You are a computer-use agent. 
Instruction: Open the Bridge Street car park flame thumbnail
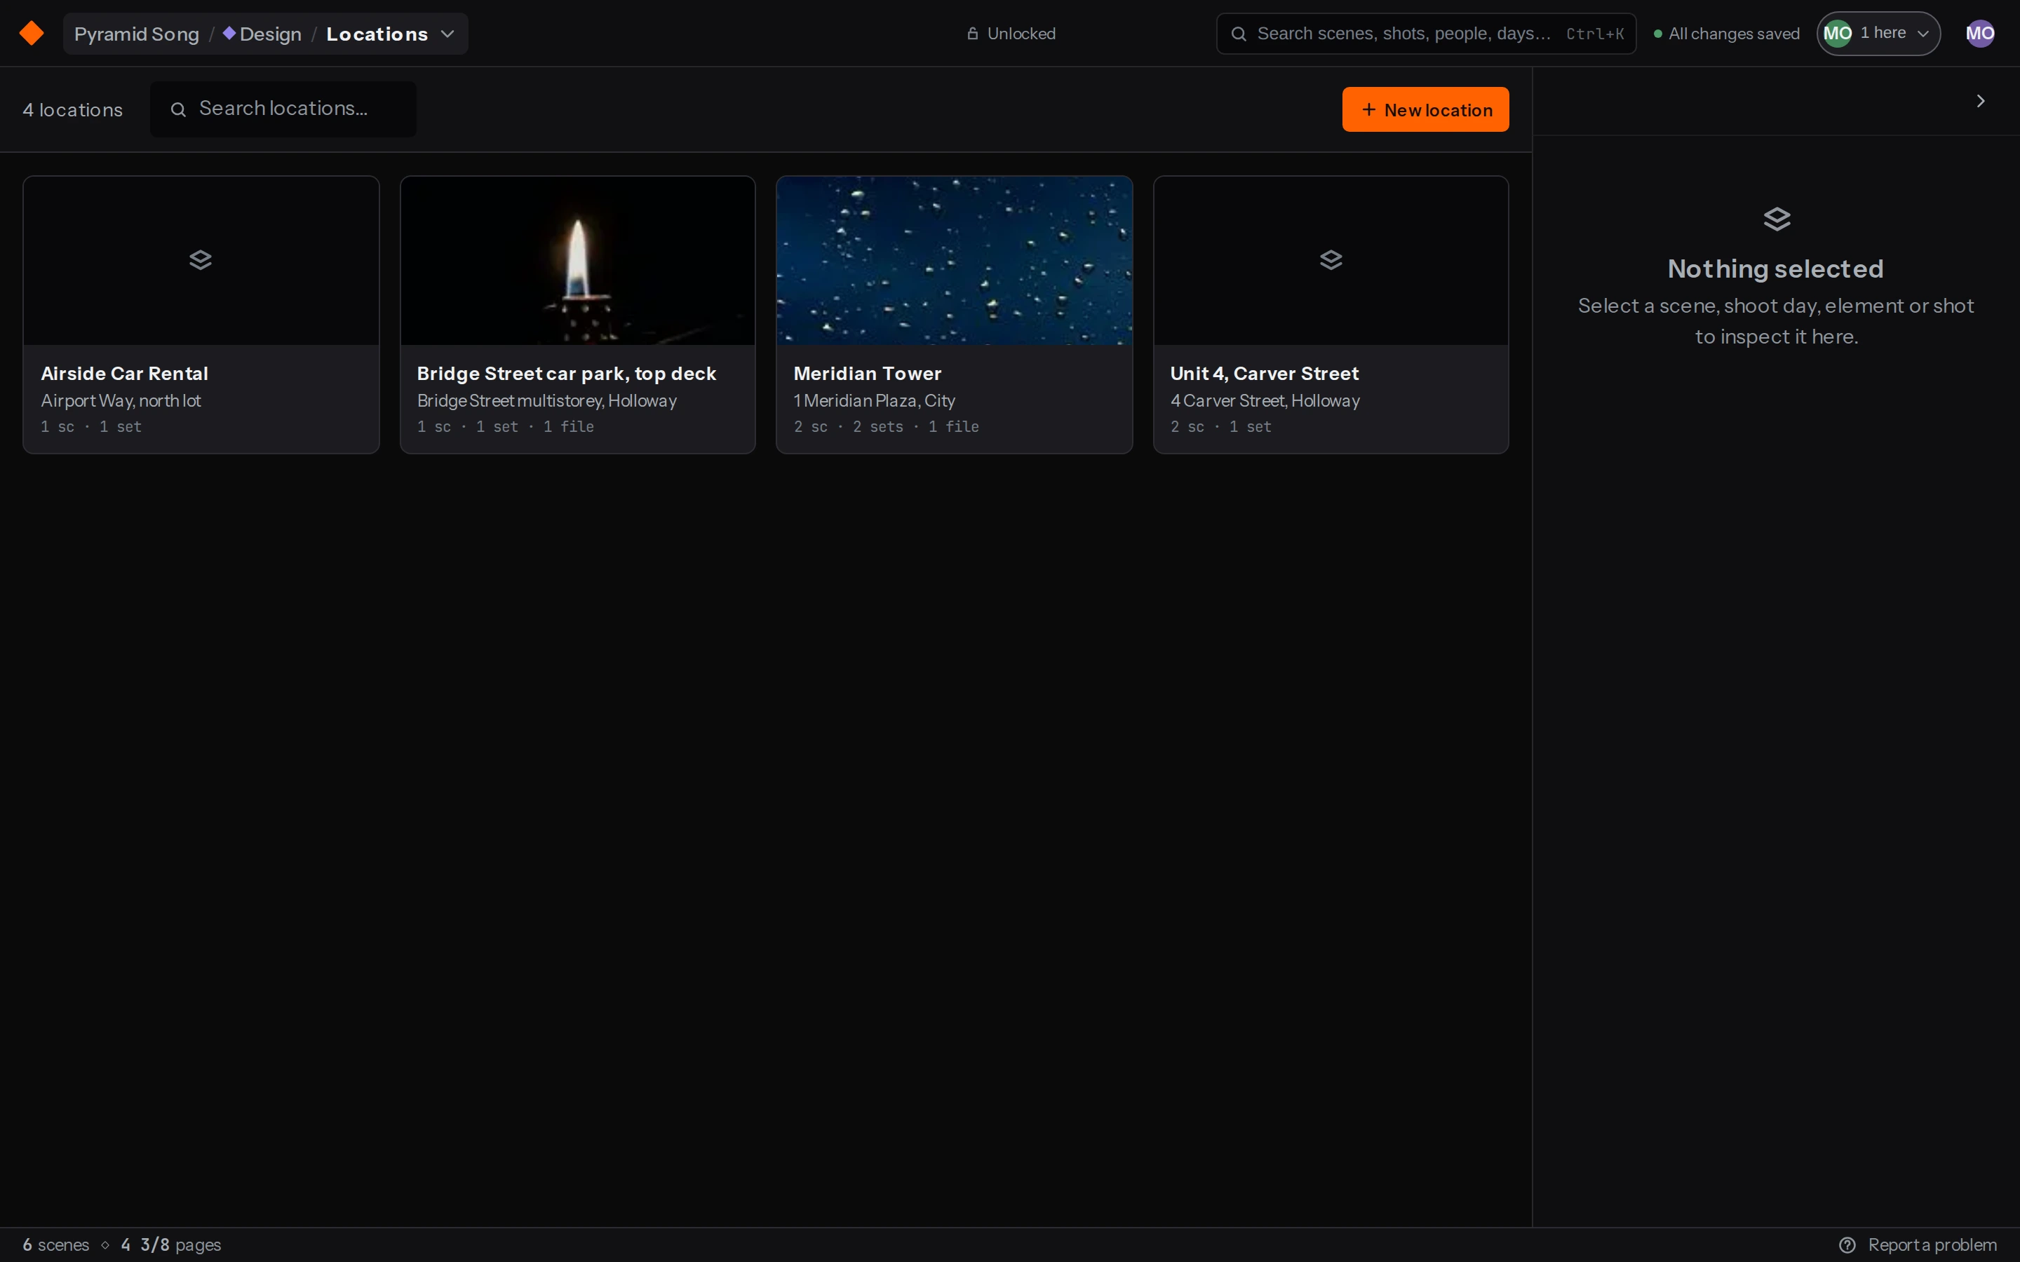[578, 260]
